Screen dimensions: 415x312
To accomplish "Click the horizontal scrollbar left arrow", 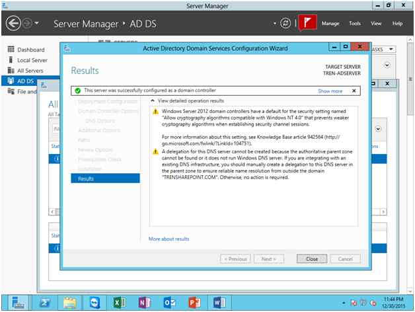I will (52, 212).
